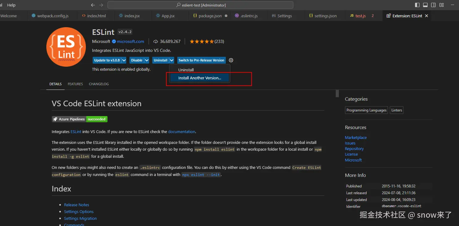Click the extension settings gear icon

tap(231, 60)
